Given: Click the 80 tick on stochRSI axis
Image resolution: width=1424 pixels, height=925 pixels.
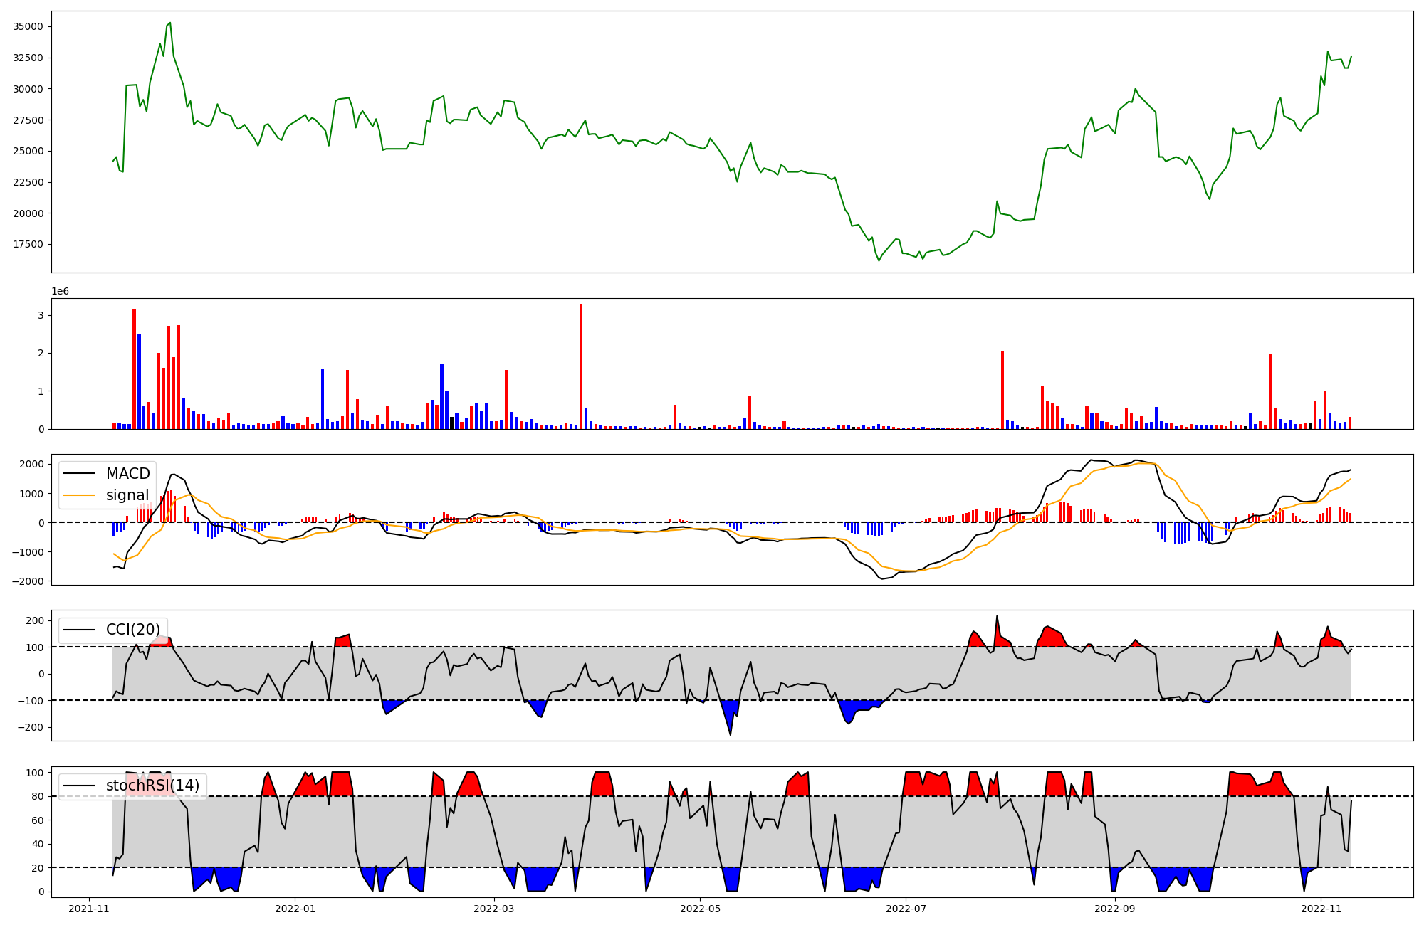Looking at the screenshot, I should [37, 797].
